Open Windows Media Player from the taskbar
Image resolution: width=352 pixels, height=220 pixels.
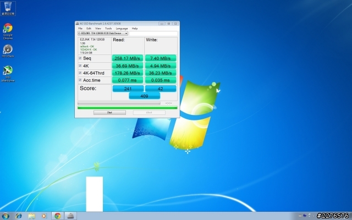point(44,216)
